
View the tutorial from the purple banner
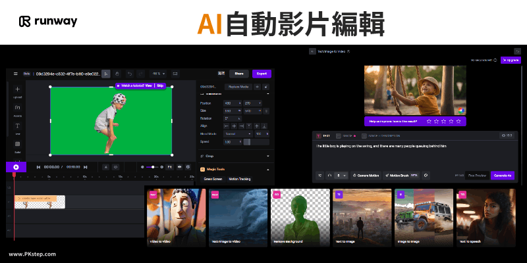(148, 86)
